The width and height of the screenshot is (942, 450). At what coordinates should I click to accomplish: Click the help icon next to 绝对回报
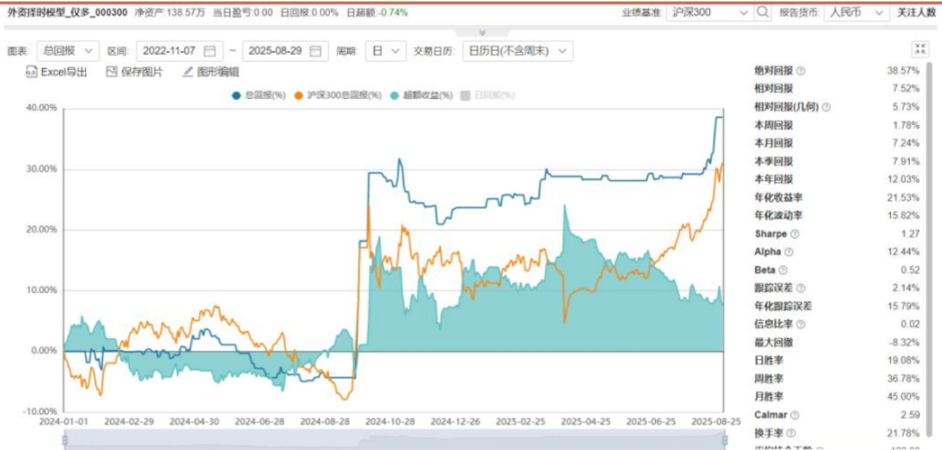(801, 71)
